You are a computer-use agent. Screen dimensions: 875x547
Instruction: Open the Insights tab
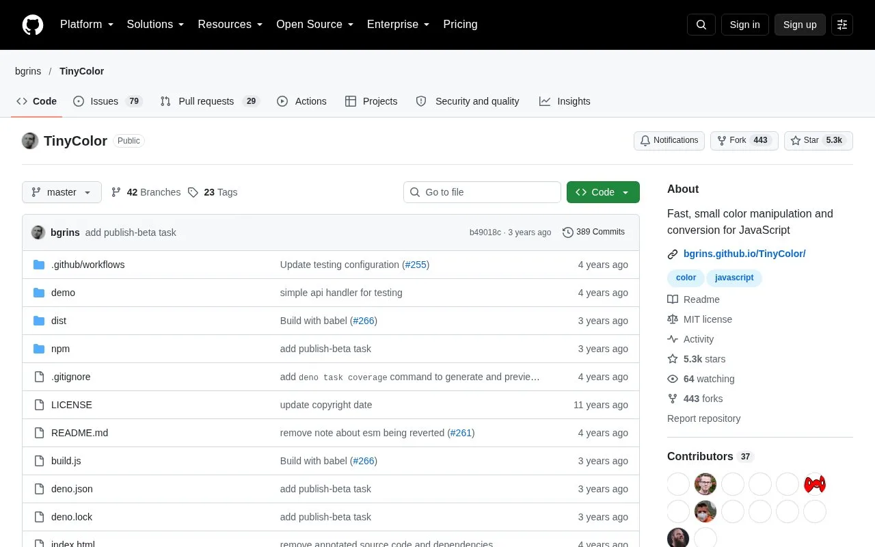point(565,101)
